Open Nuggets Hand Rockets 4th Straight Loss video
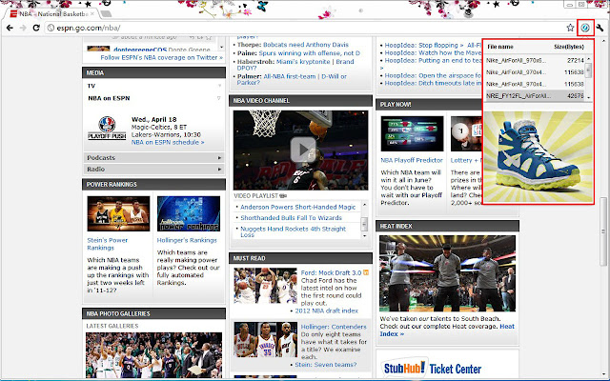Screen dimensions: 610x381 (293, 231)
